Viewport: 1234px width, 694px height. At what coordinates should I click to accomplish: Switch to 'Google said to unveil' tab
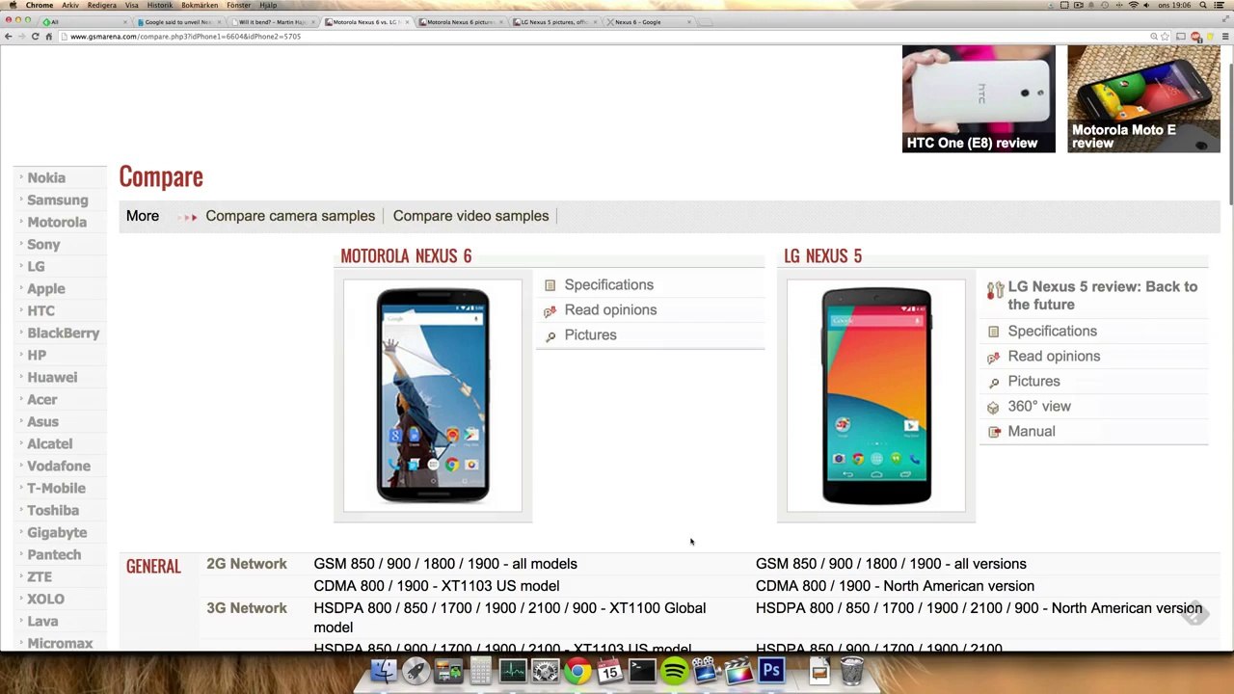click(178, 21)
